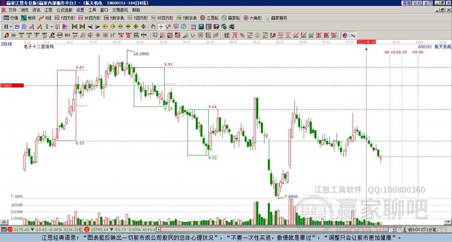Image resolution: width=452 pixels, height=242 pixels.
Task: Open the 六角形 hexagon tool
Action: (252, 18)
